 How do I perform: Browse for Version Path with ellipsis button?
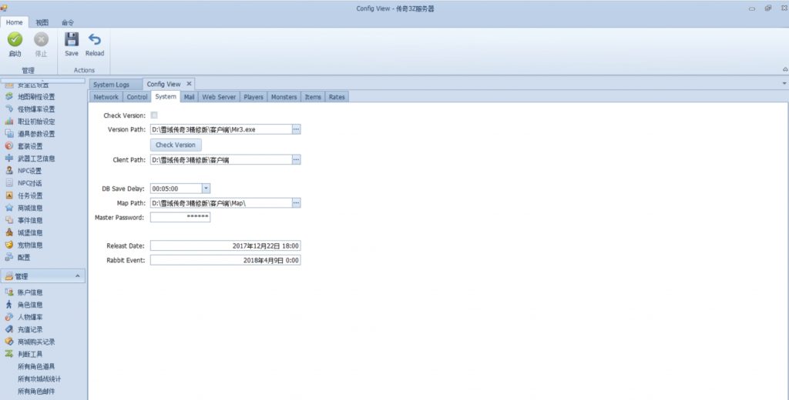point(296,129)
